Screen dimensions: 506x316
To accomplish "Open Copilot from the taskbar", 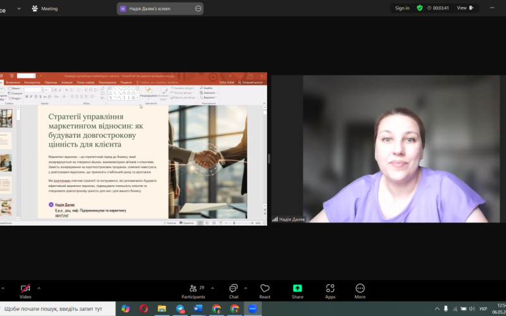I will (x=125, y=308).
